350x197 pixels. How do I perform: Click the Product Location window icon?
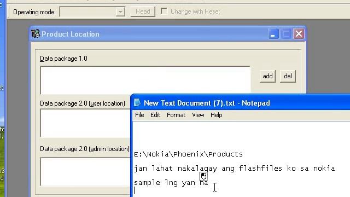pyautogui.click(x=36, y=34)
